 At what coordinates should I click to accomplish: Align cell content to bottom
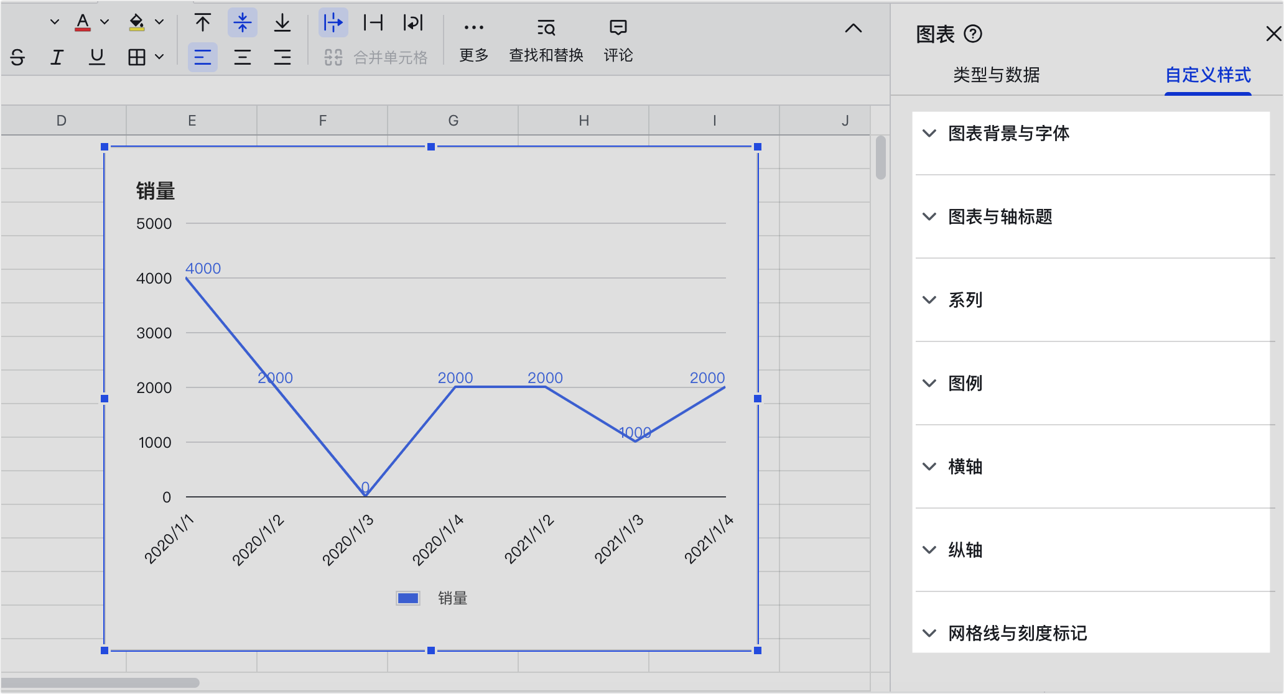coord(282,23)
